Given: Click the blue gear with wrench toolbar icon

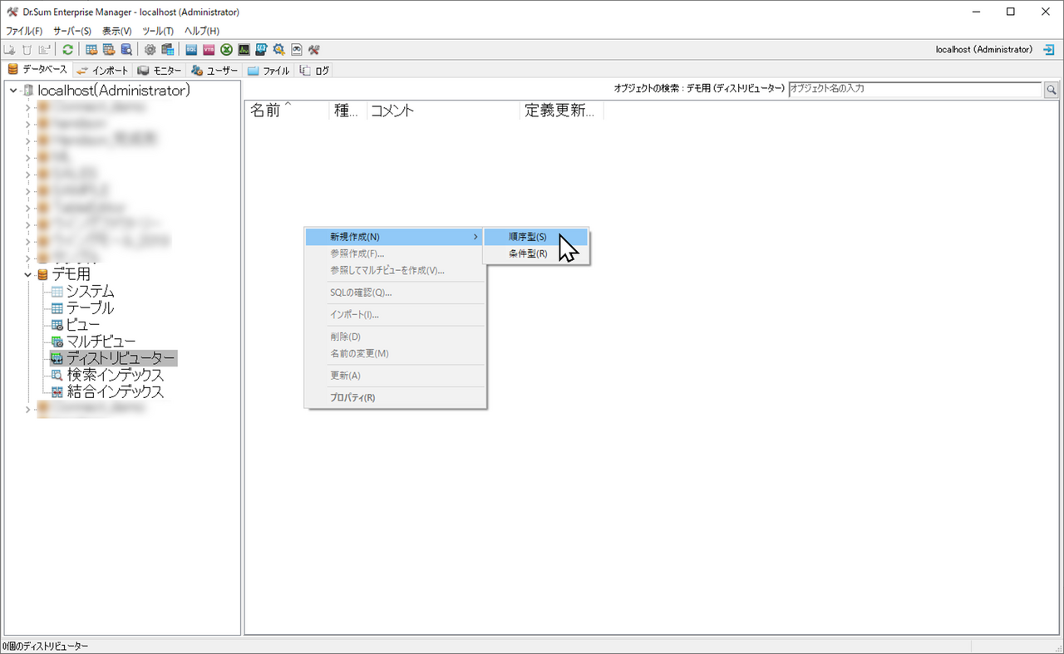Looking at the screenshot, I should point(278,50).
